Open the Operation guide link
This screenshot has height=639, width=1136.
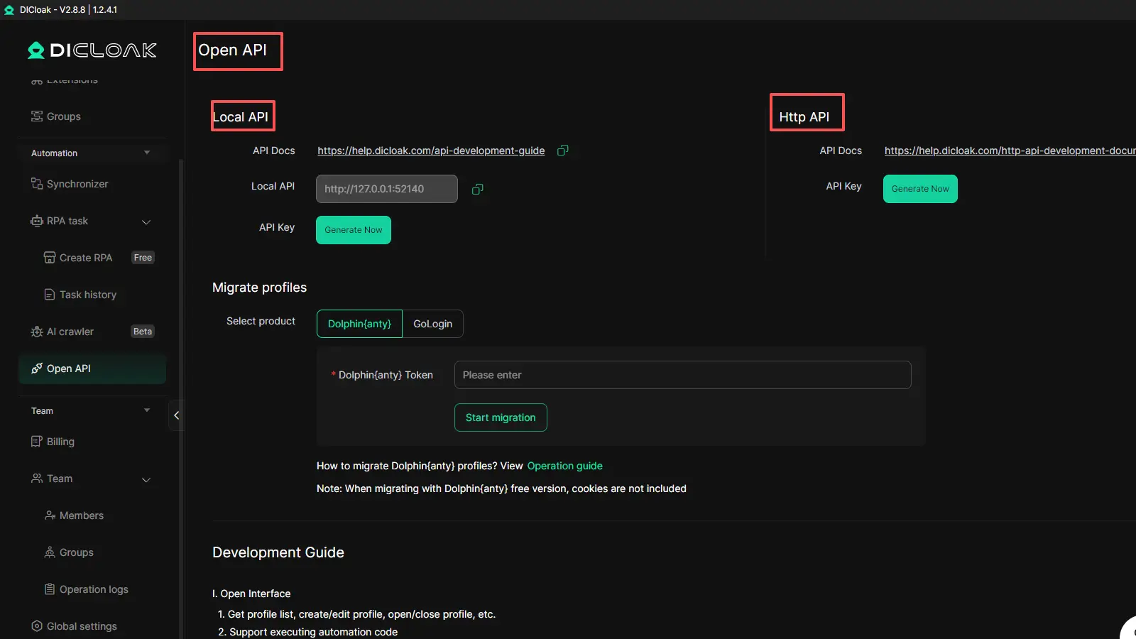coord(564,466)
